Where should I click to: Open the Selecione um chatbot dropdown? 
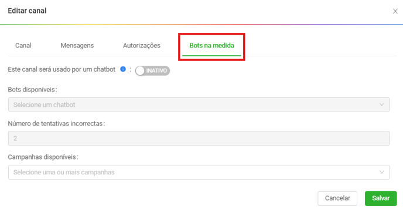(x=199, y=104)
